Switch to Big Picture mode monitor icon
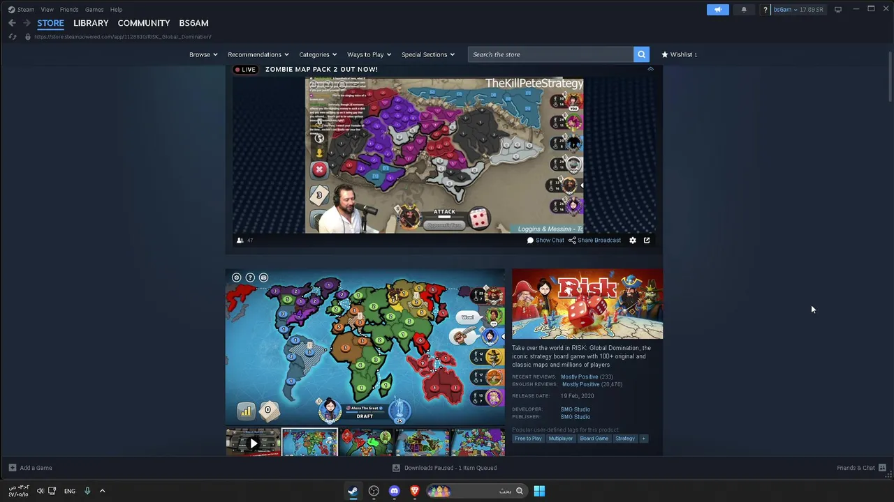Image resolution: width=894 pixels, height=502 pixels. point(838,10)
